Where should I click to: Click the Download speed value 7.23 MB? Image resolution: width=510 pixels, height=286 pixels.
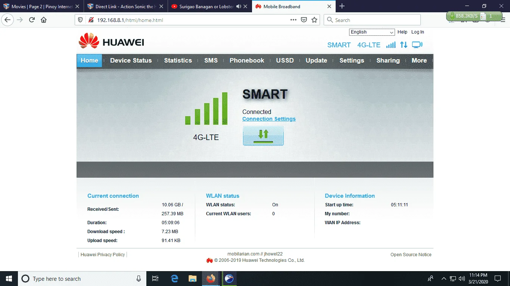coord(170,232)
